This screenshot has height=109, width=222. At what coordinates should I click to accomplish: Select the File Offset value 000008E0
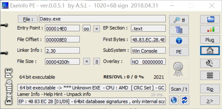point(62,39)
